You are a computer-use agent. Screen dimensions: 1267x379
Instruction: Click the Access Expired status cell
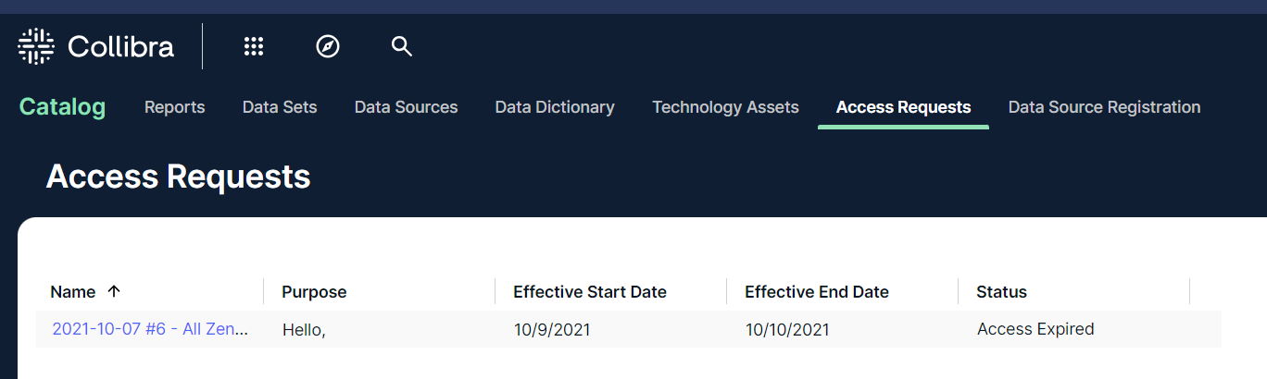(1035, 329)
